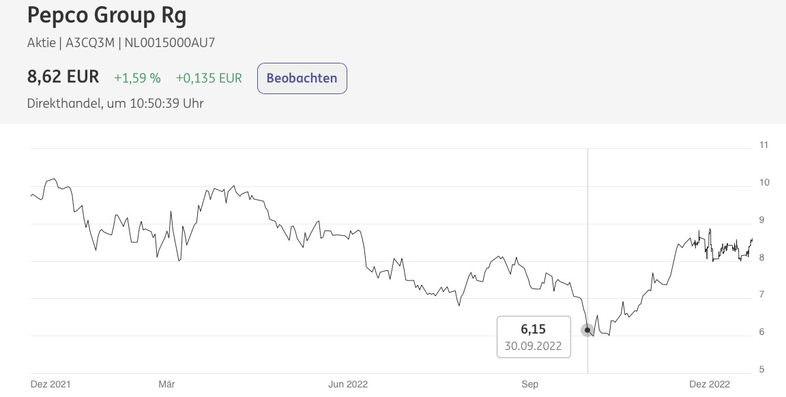786x397 pixels.
Task: Click the Pepco Group Rg title
Action: pos(106,15)
